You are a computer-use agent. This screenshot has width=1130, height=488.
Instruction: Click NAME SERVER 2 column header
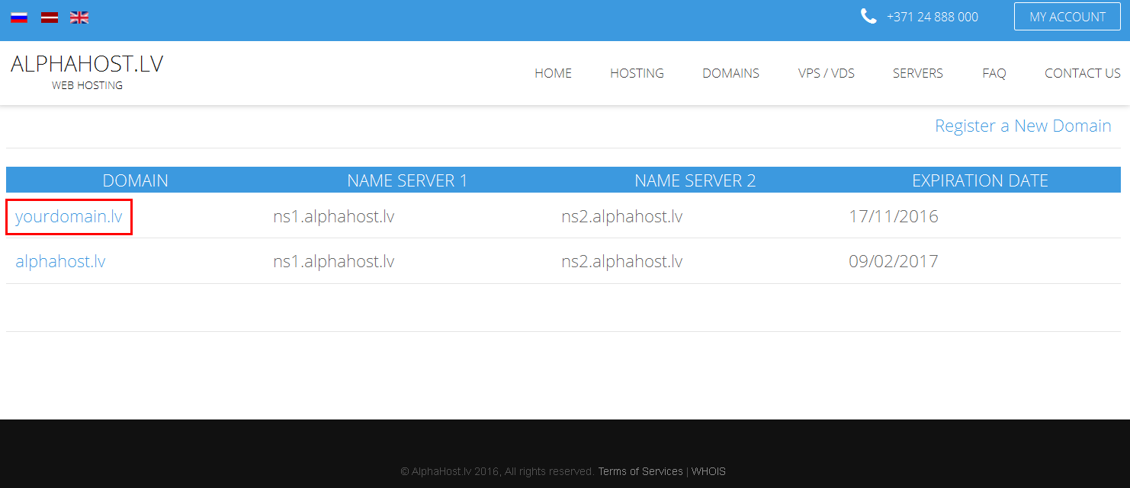point(695,180)
